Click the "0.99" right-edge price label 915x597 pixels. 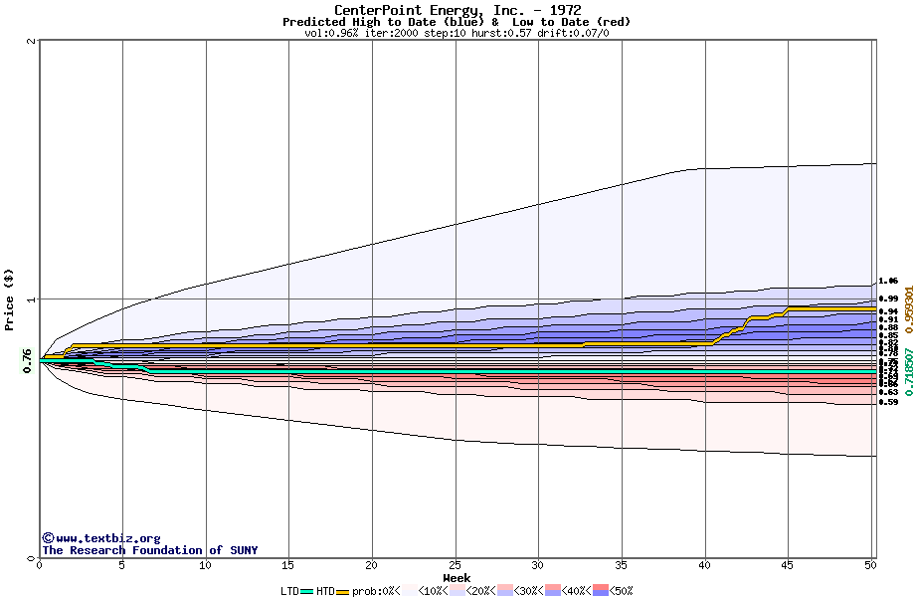888,298
